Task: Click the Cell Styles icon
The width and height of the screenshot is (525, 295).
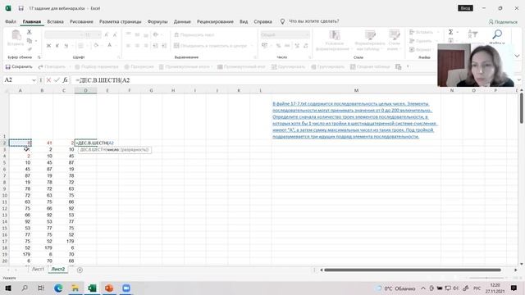Action: [395, 35]
